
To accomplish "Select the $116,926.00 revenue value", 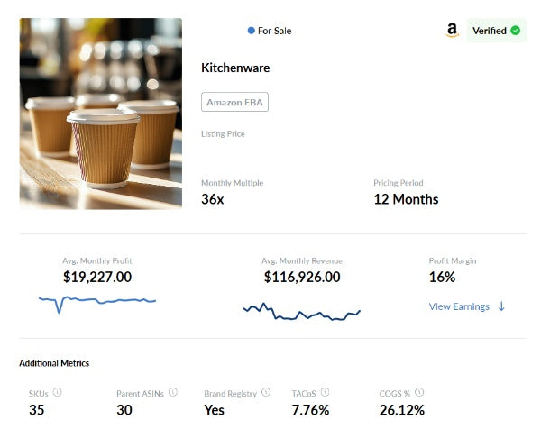I will click(x=302, y=277).
